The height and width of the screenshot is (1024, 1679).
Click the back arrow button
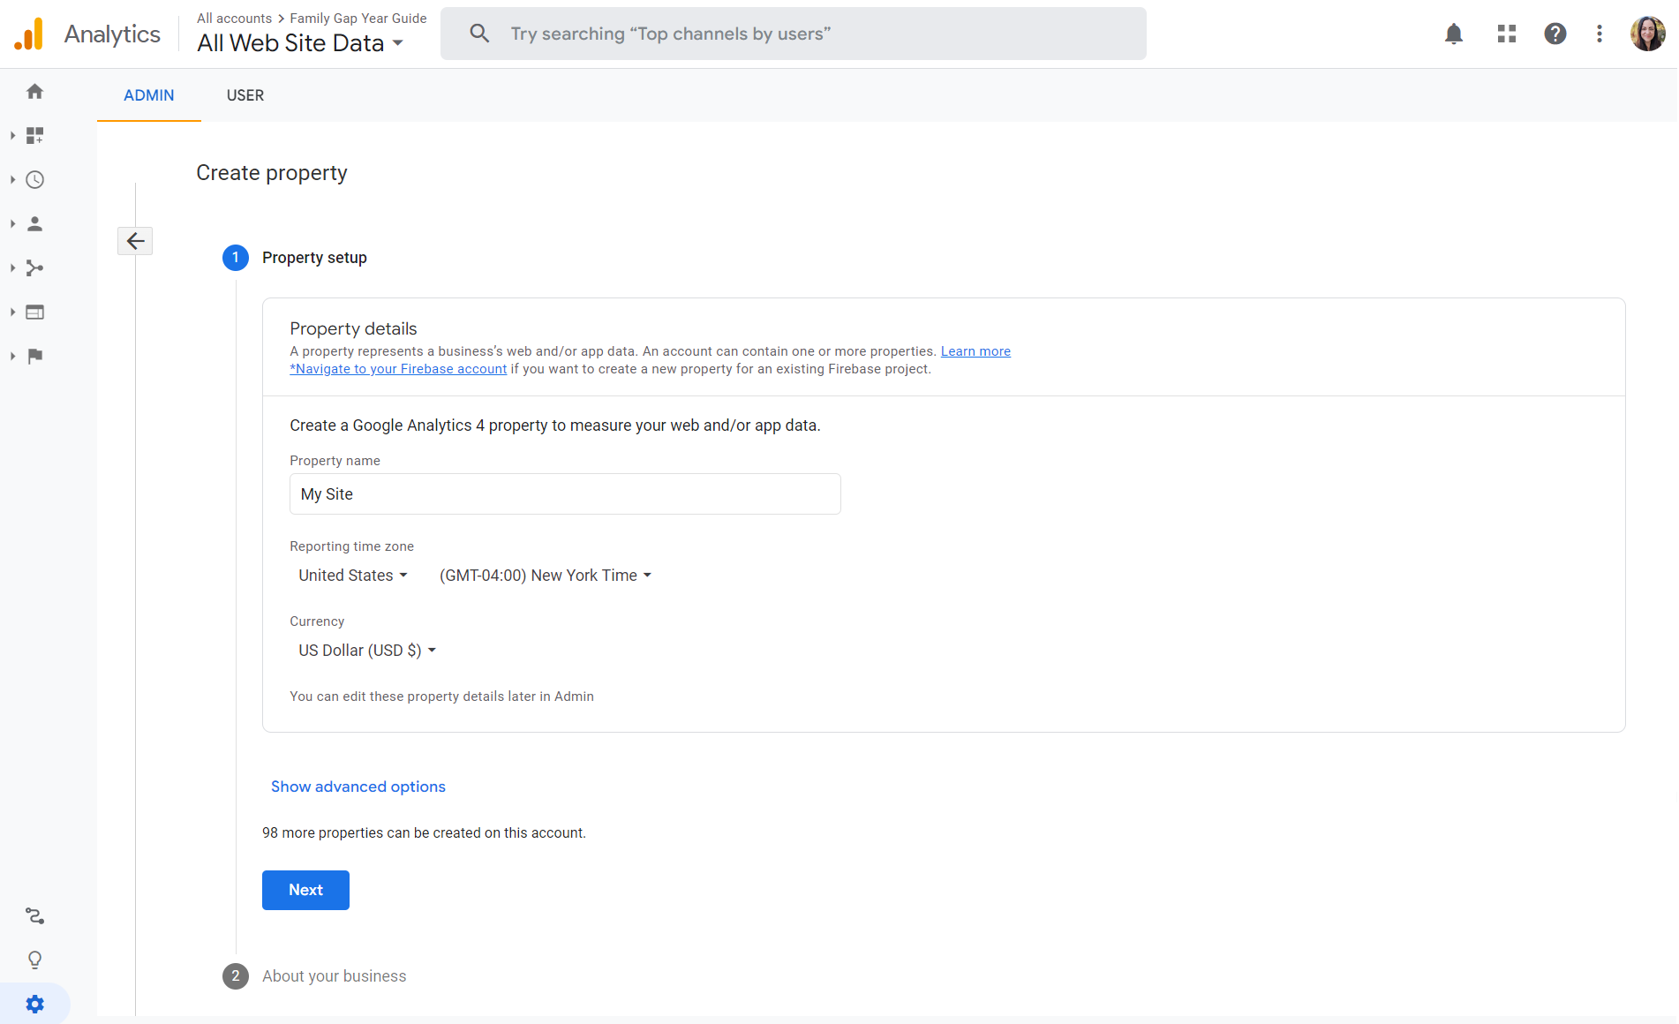click(135, 241)
